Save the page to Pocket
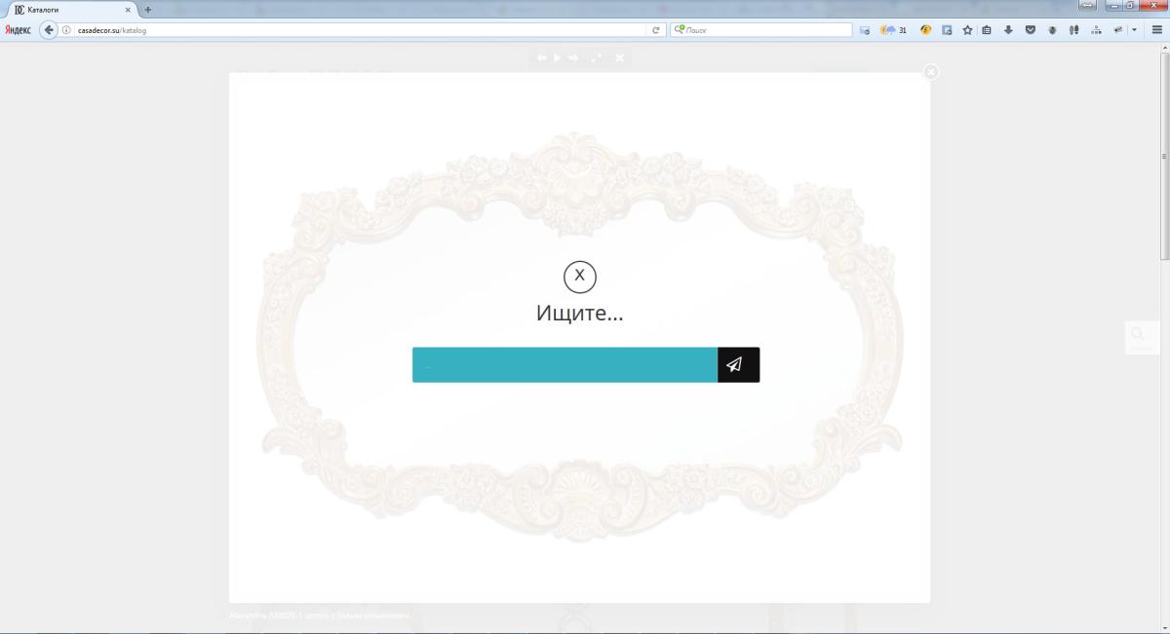The height and width of the screenshot is (634, 1170). click(1030, 30)
